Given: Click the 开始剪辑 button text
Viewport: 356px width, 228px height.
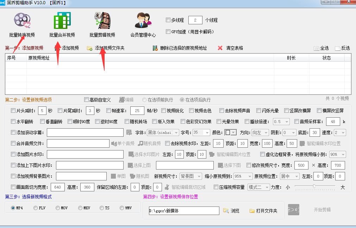Looking at the screenshot, I should point(322,210).
